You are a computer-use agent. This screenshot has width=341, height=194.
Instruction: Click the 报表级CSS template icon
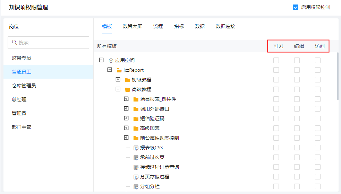click(136, 148)
